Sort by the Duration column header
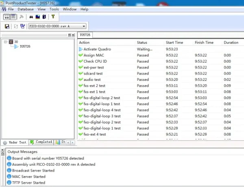Screen dimensions: 244x187 tap(231, 42)
